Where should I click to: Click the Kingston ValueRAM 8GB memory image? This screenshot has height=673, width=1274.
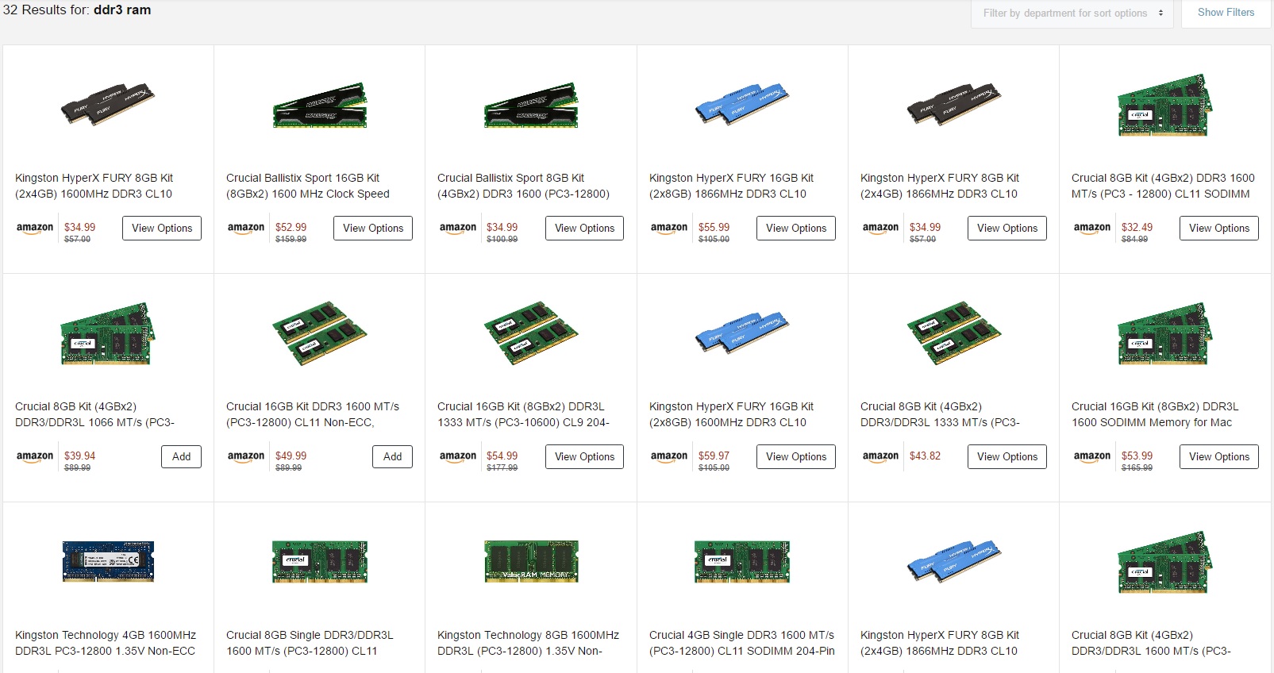pos(531,561)
